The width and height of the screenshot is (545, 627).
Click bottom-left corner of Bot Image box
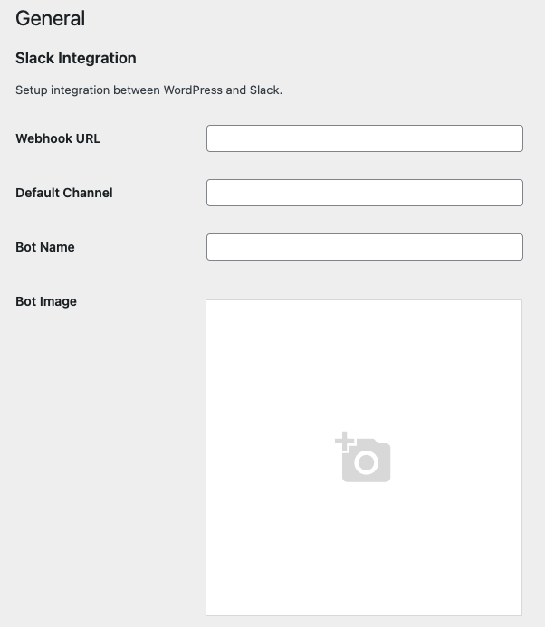click(208, 613)
